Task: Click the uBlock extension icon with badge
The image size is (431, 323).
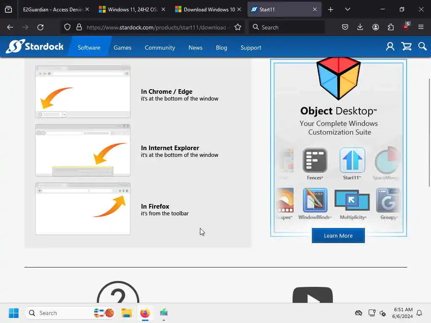Action: coord(406,26)
